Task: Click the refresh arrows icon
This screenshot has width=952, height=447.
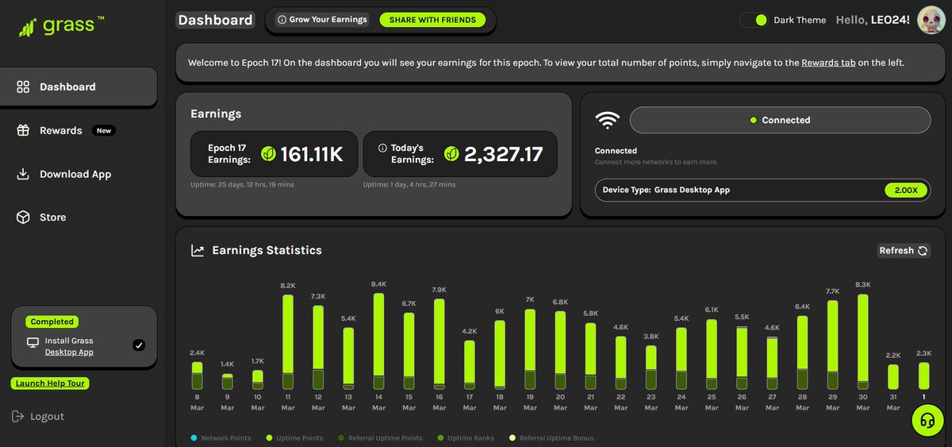Action: [x=923, y=250]
